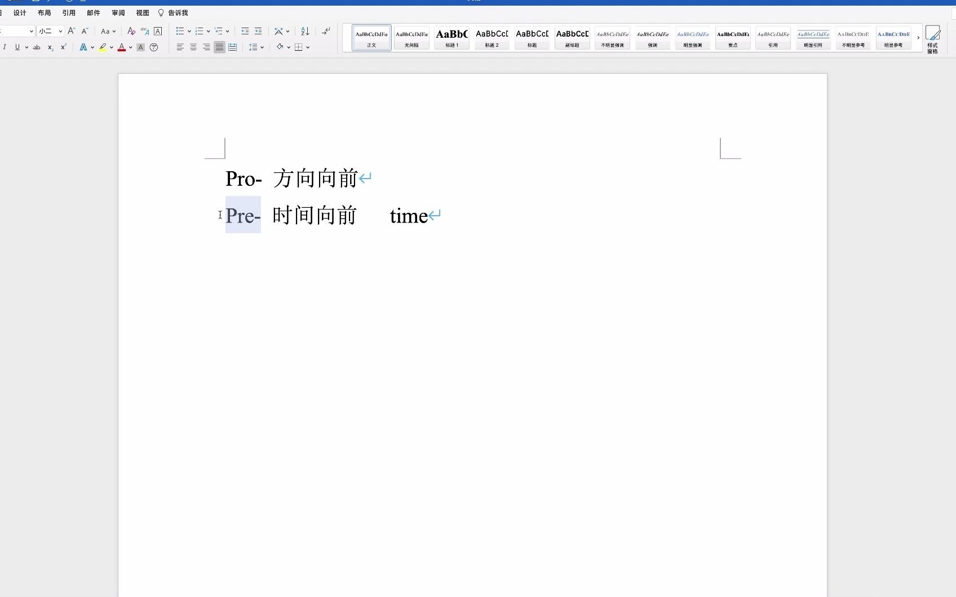The height and width of the screenshot is (597, 956).
Task: Click the word "time" in the document
Action: (409, 216)
